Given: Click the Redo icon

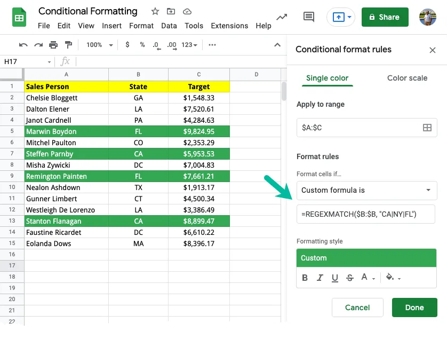Looking at the screenshot, I should pyautogui.click(x=38, y=45).
